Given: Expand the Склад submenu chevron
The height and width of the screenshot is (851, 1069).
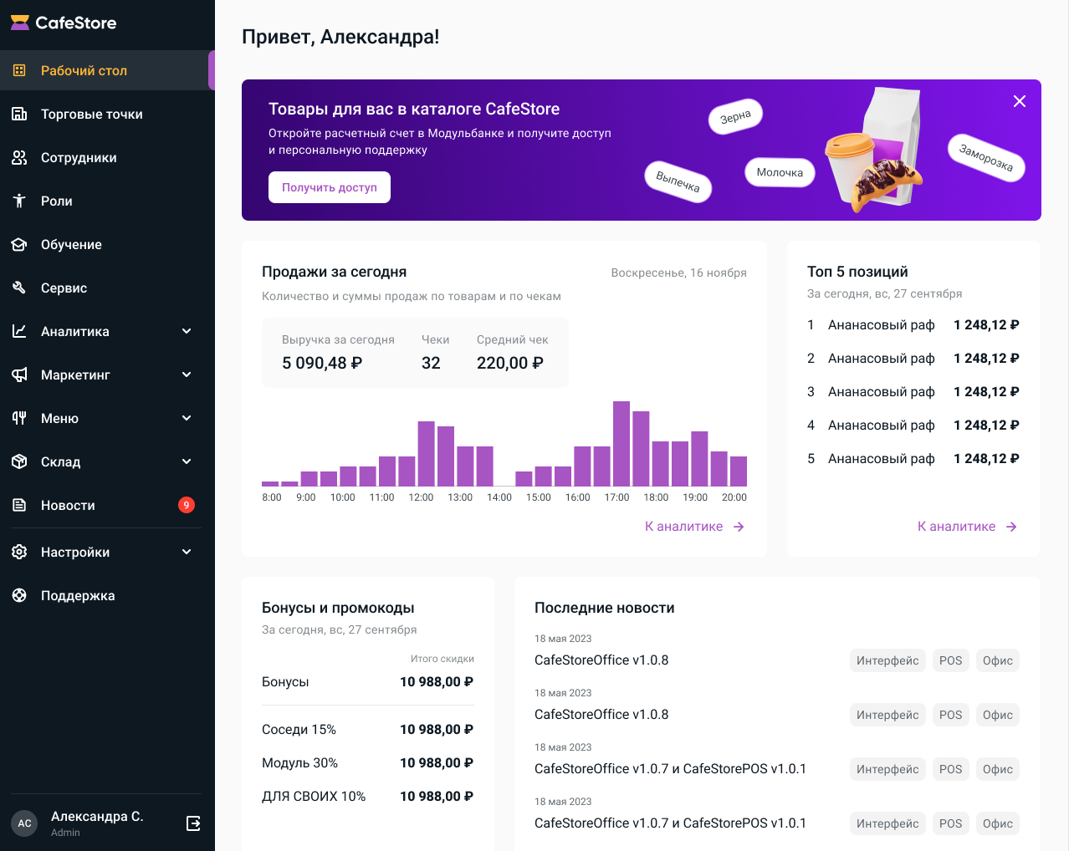Looking at the screenshot, I should [x=187, y=461].
